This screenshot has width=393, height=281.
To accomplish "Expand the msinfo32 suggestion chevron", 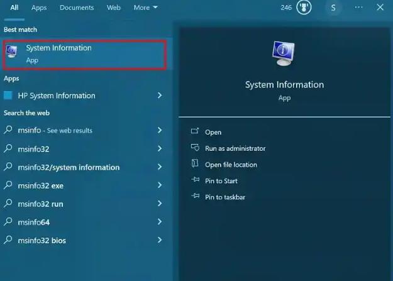I will pyautogui.click(x=160, y=148).
